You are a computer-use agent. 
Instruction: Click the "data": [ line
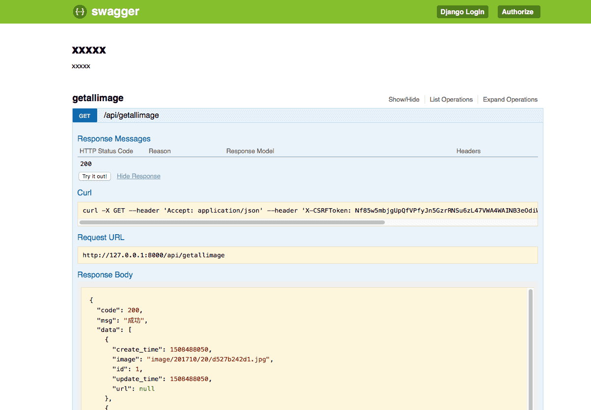[114, 330]
